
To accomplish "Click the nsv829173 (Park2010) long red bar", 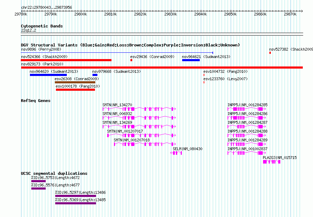I will coord(162,68).
